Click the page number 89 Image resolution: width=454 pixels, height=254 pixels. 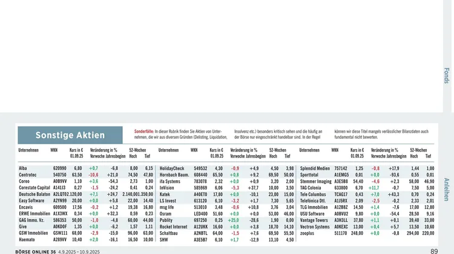[x=434, y=251]
